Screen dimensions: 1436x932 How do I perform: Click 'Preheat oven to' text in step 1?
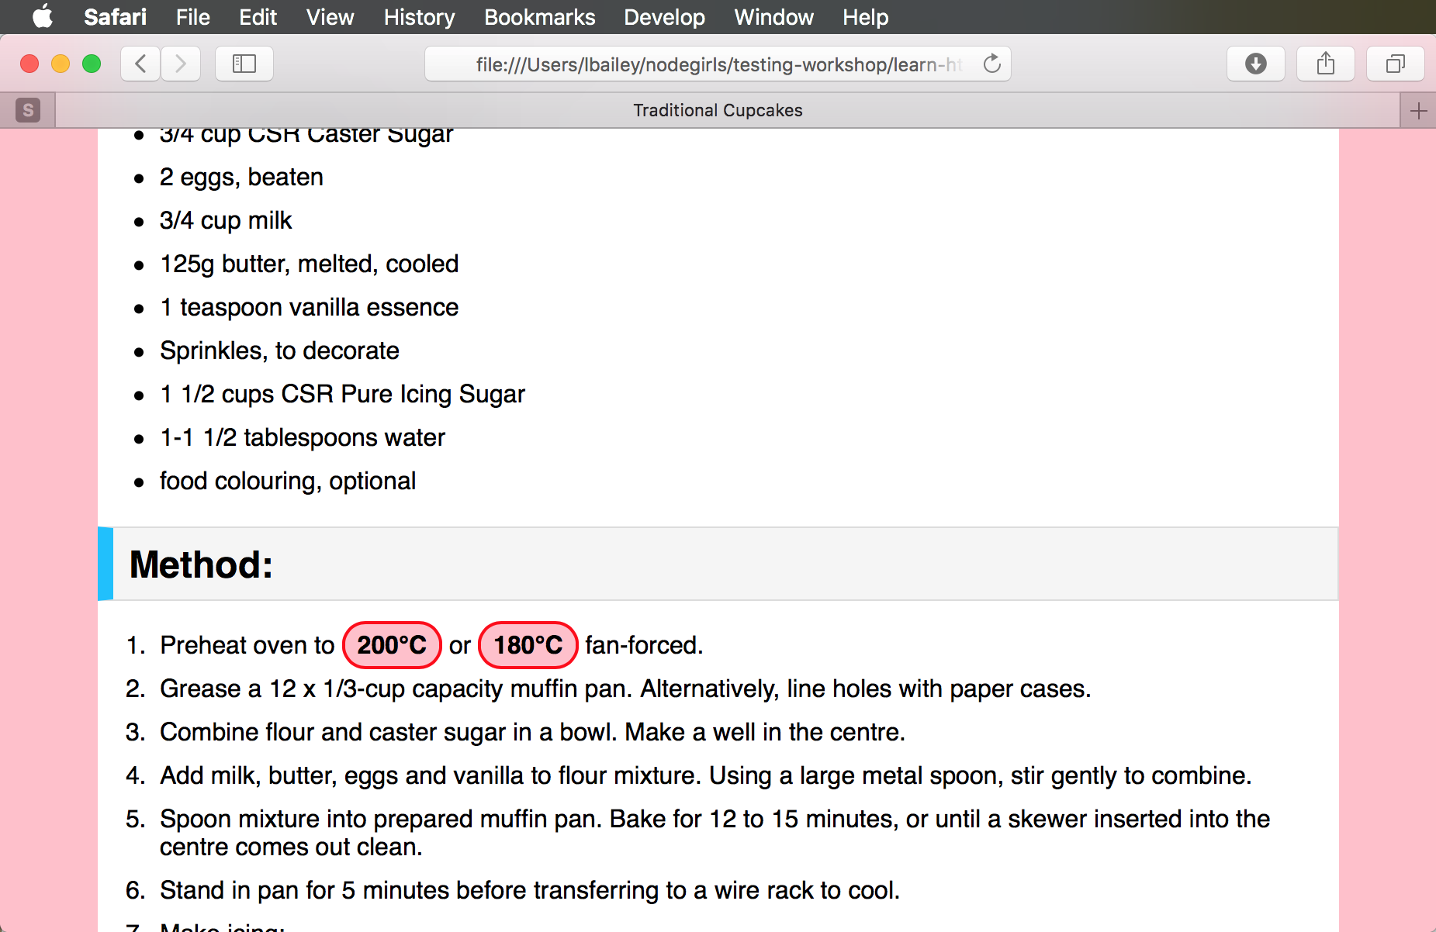click(x=247, y=645)
